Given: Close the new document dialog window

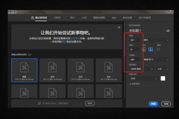Looking at the screenshot, I should pyautogui.click(x=171, y=11).
